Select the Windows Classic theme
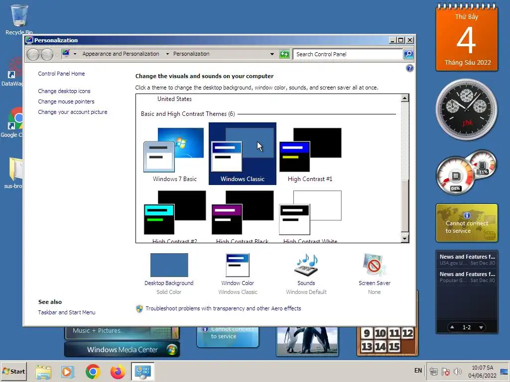510x382 pixels. click(243, 154)
